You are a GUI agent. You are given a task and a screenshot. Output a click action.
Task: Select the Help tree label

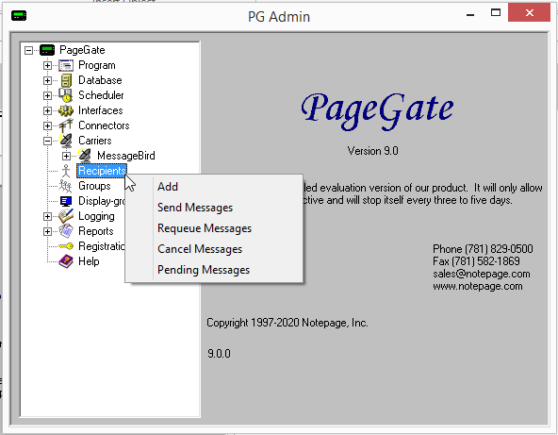tap(89, 261)
